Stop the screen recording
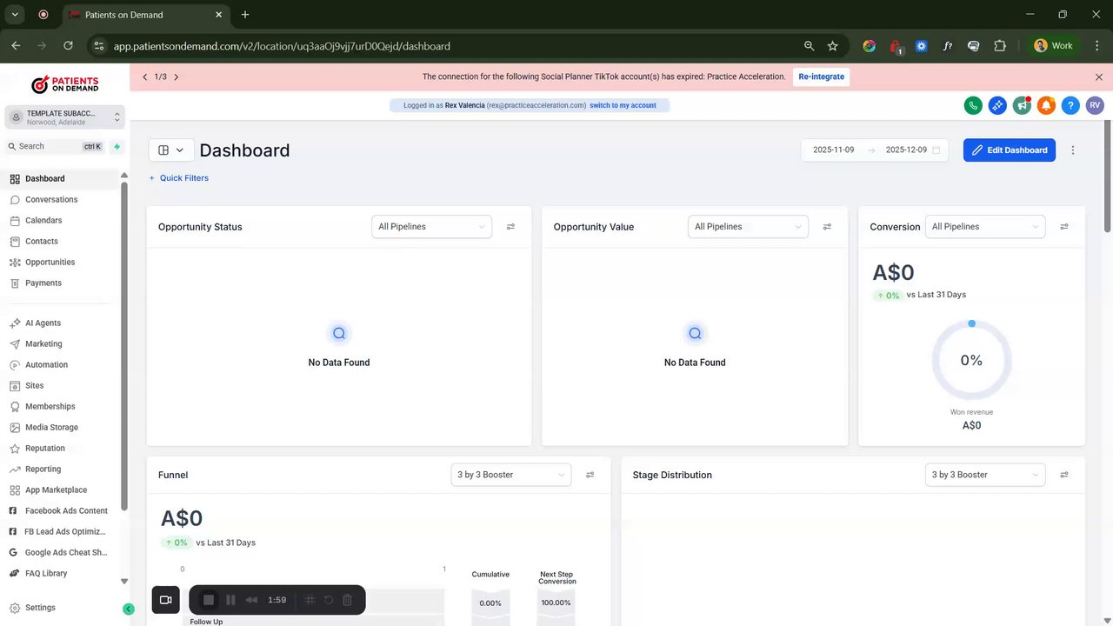1113x626 pixels. coord(209,600)
